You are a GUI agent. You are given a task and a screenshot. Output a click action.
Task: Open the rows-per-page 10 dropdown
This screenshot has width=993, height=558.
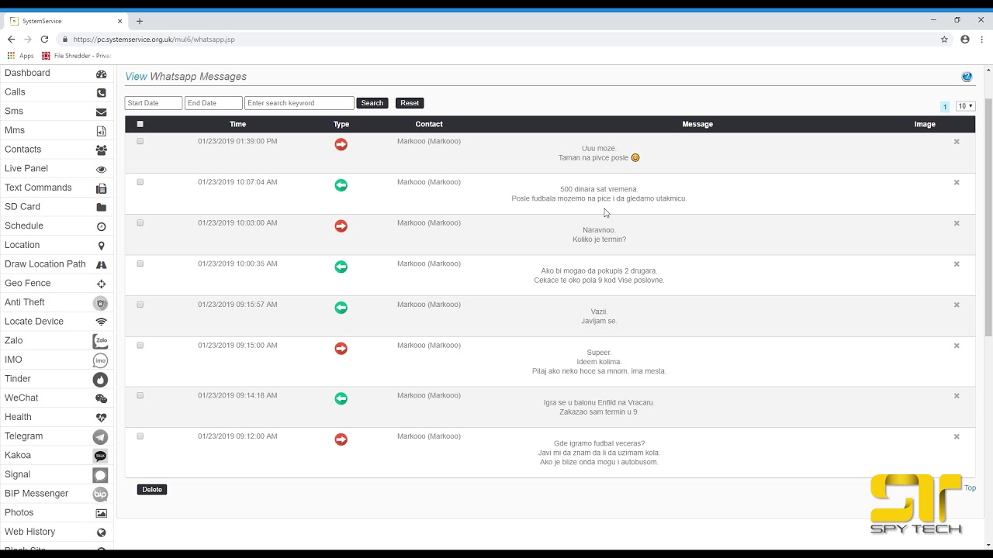point(965,106)
